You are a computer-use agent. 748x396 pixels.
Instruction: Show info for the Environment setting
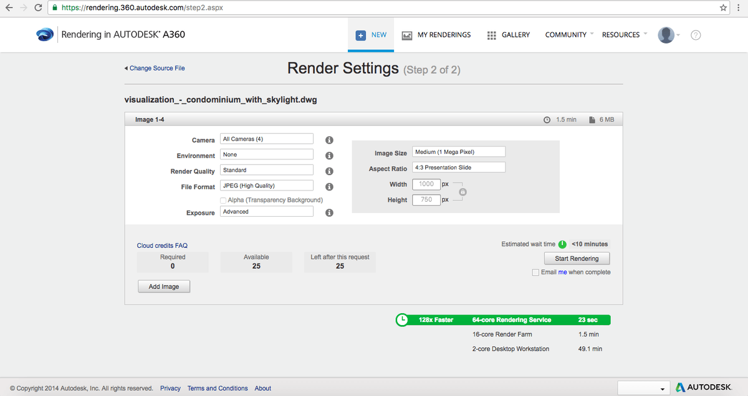(x=330, y=155)
